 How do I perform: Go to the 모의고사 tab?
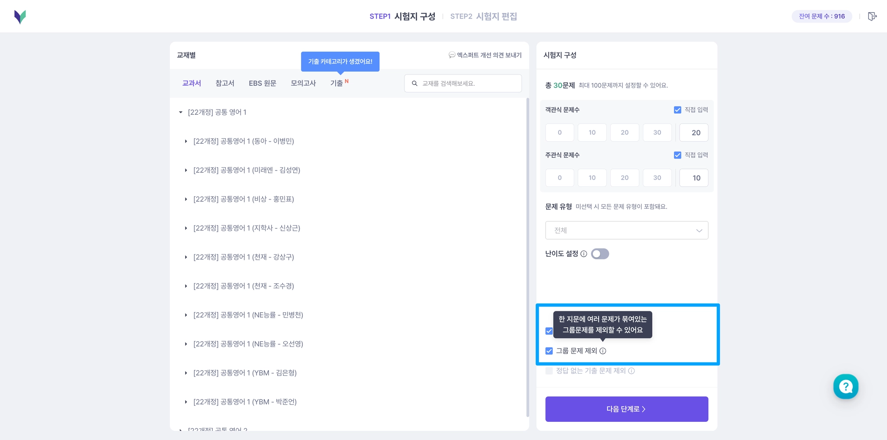(303, 83)
